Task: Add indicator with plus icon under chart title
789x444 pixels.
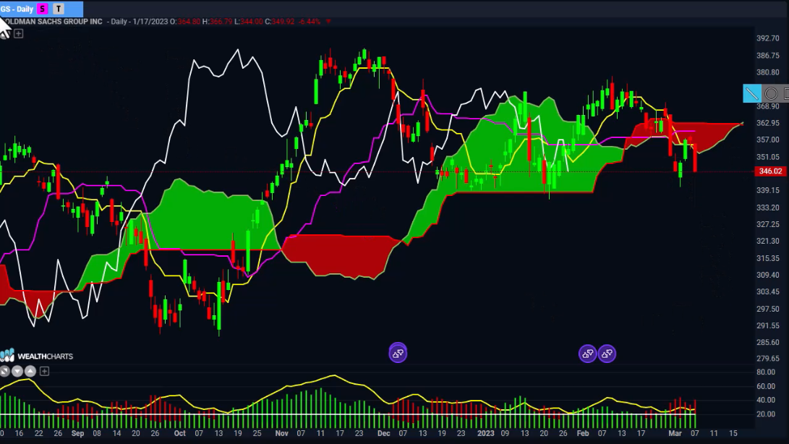Action: (x=19, y=34)
